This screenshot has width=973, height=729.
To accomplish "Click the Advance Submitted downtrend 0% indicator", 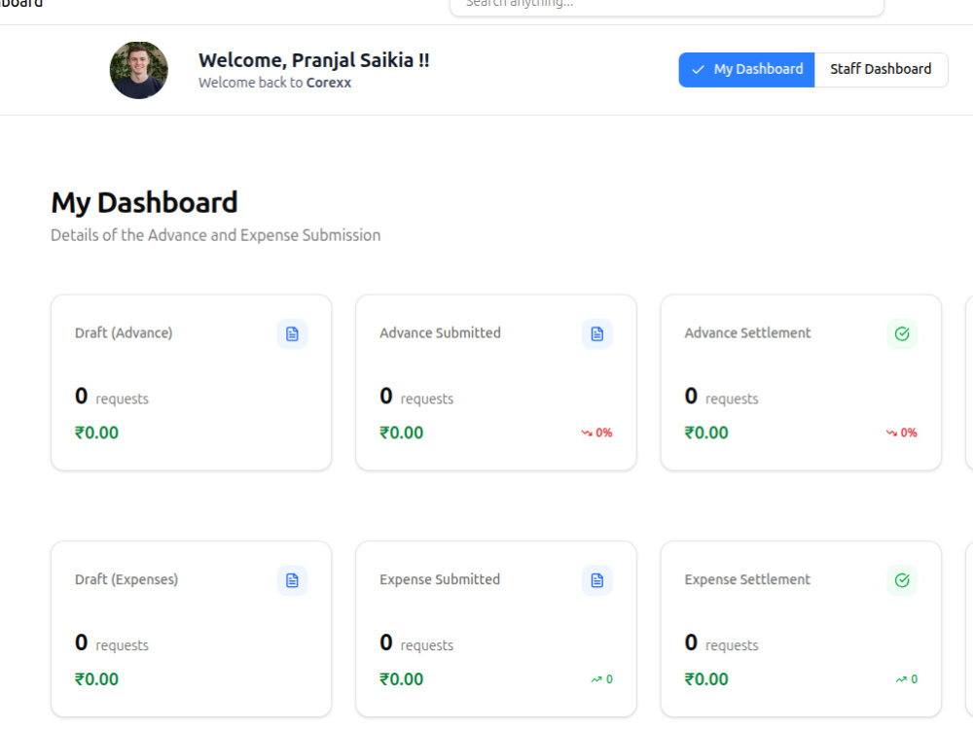I will (x=596, y=433).
